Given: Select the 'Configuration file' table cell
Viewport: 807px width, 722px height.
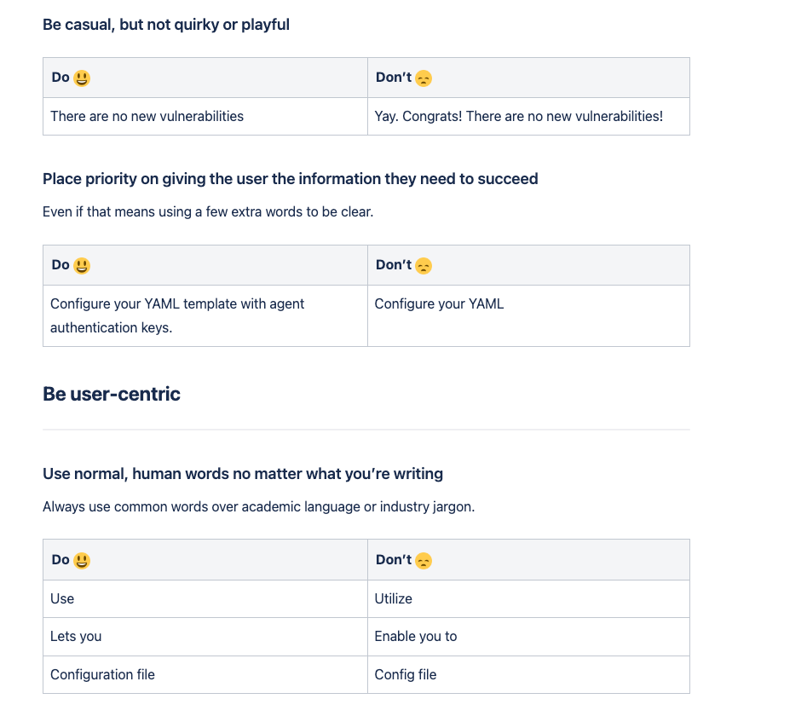Looking at the screenshot, I should coord(205,674).
